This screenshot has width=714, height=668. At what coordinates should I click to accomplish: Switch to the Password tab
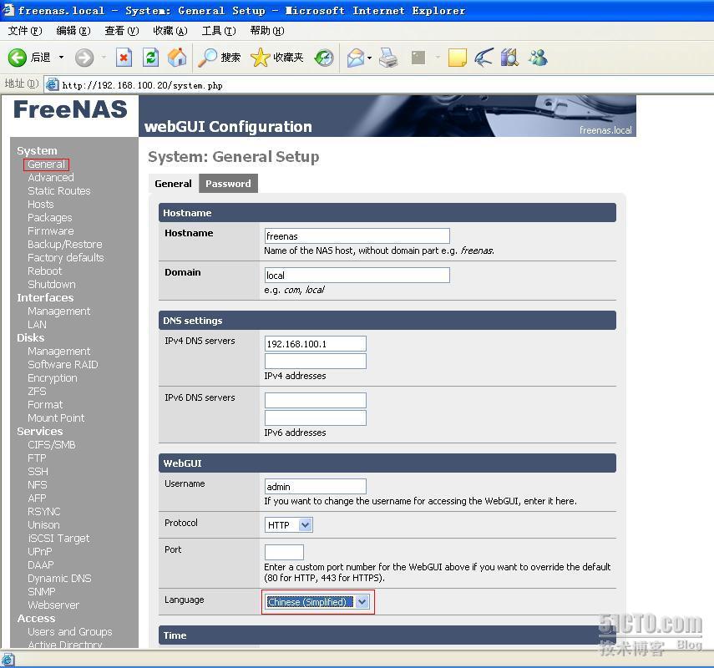tap(228, 184)
